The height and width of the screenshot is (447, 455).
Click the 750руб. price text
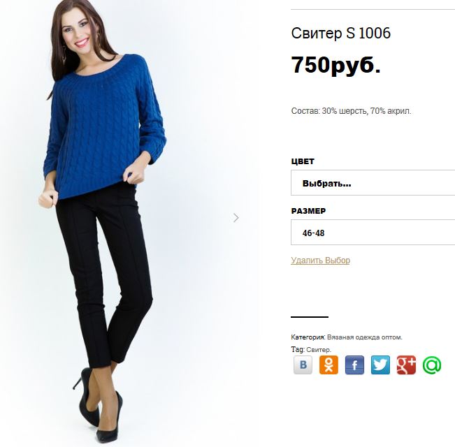tap(335, 65)
